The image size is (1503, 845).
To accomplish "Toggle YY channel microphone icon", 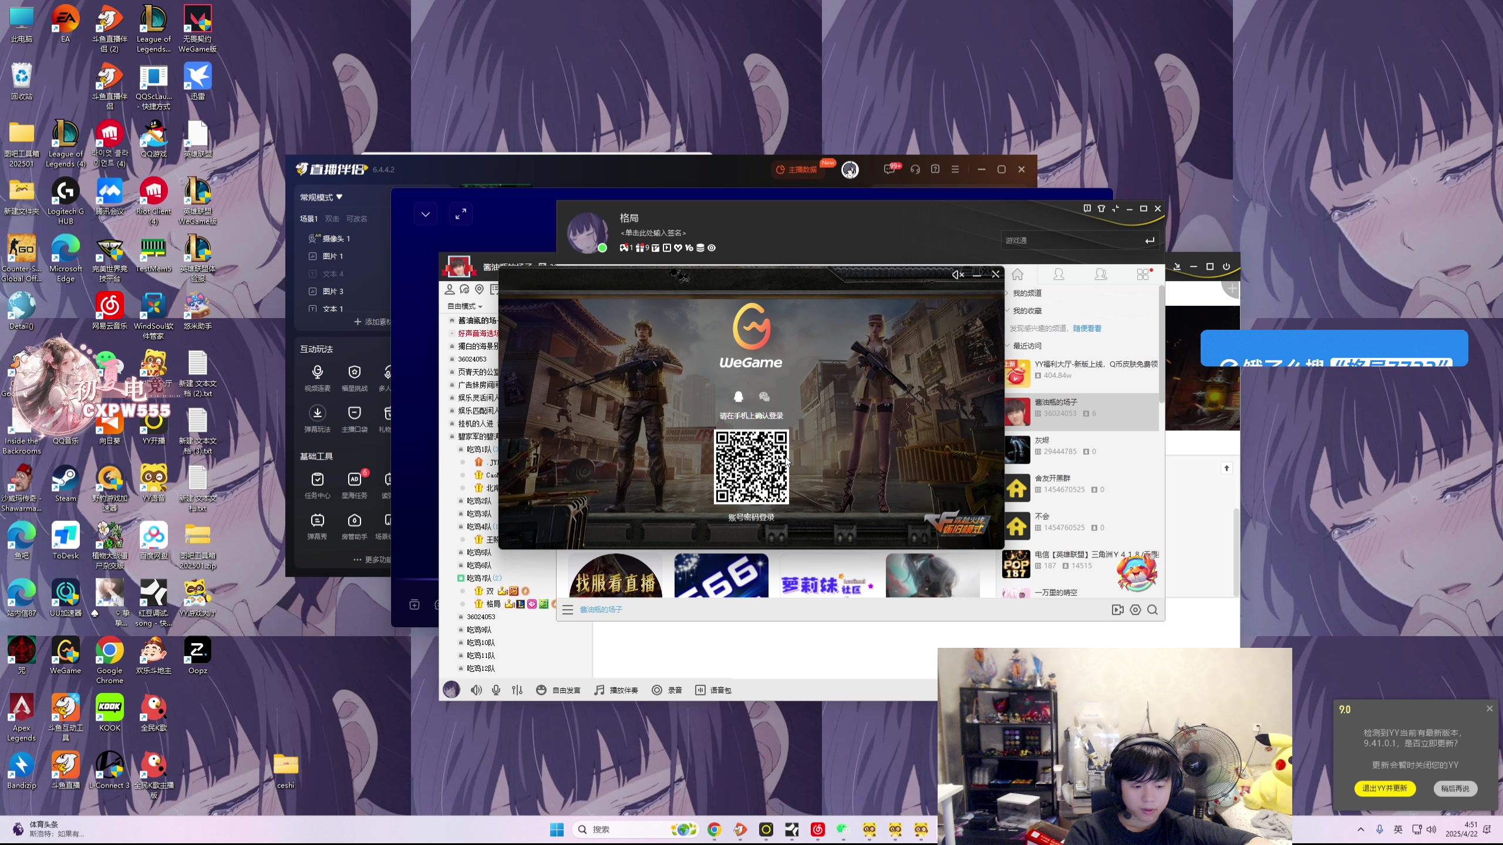I will (496, 690).
